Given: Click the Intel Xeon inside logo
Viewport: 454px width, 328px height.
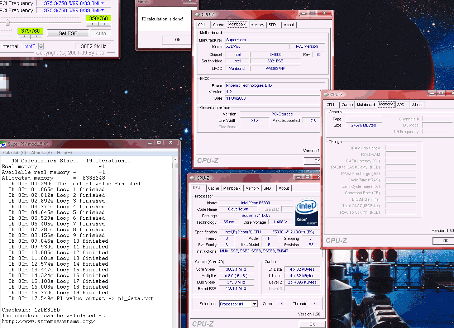Looking at the screenshot, I should (x=306, y=213).
